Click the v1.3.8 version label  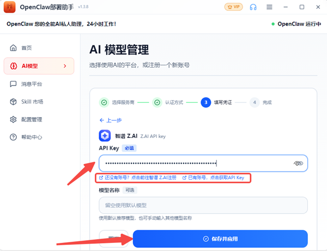[x=83, y=7]
